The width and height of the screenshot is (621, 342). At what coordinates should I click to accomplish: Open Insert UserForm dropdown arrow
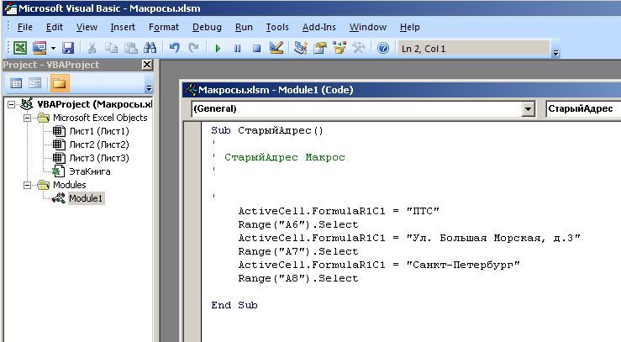click(53, 48)
